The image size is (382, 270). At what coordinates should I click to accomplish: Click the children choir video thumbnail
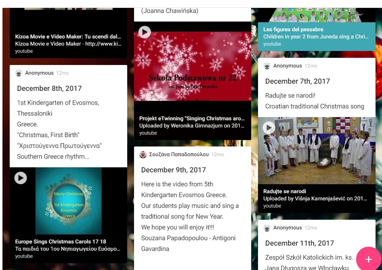[x=317, y=151]
